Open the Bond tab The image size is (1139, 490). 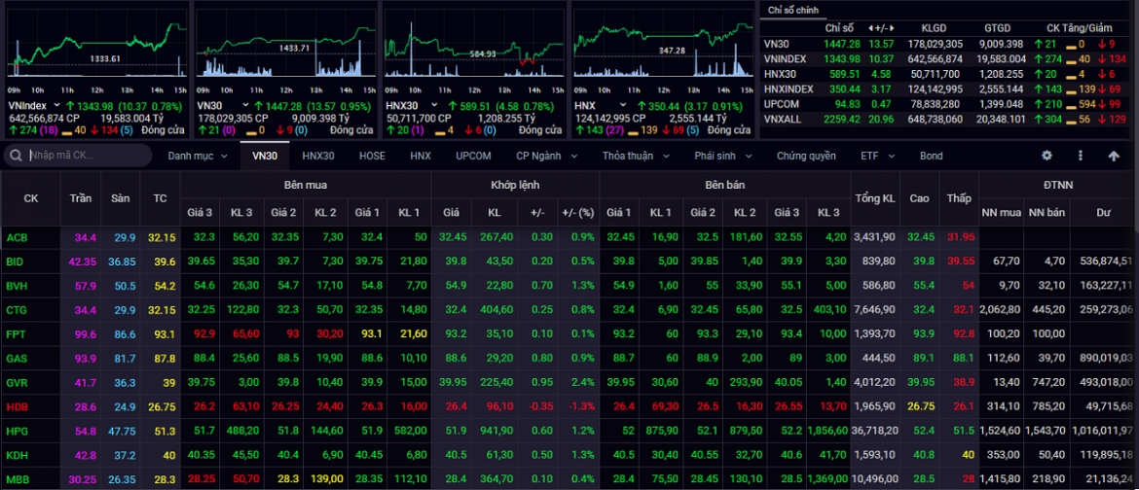pyautogui.click(x=932, y=157)
